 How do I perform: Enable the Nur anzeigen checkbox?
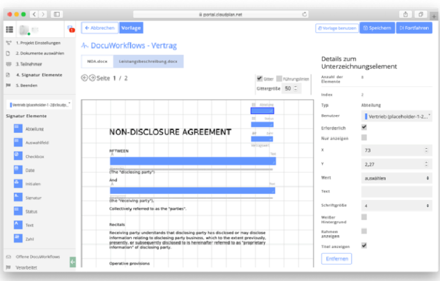coord(364,137)
